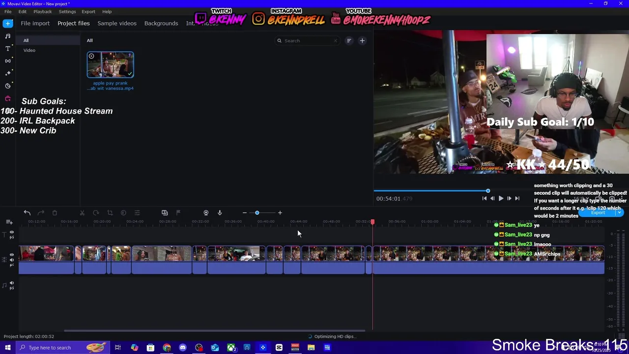Viewport: 629px width, 354px height.
Task: Click the blue Export button
Action: point(598,213)
